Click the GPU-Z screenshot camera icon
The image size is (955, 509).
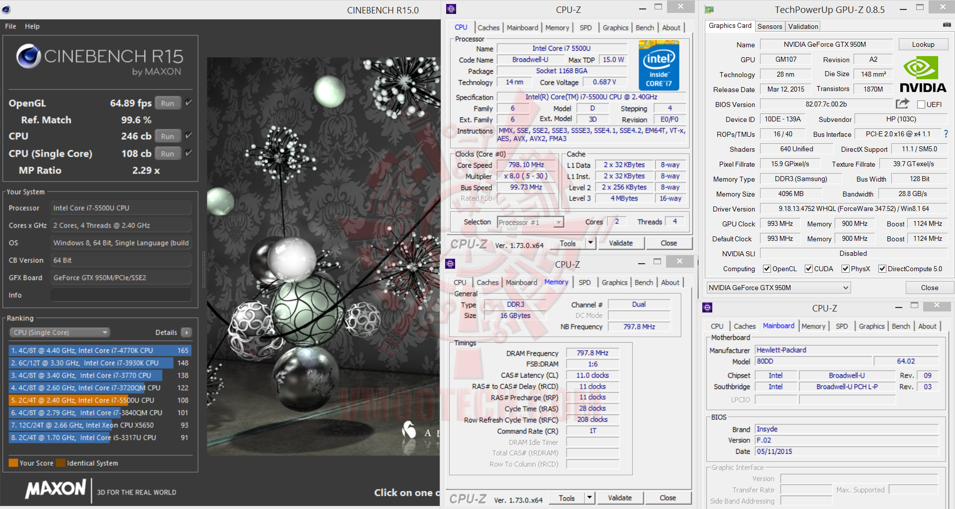(x=947, y=25)
